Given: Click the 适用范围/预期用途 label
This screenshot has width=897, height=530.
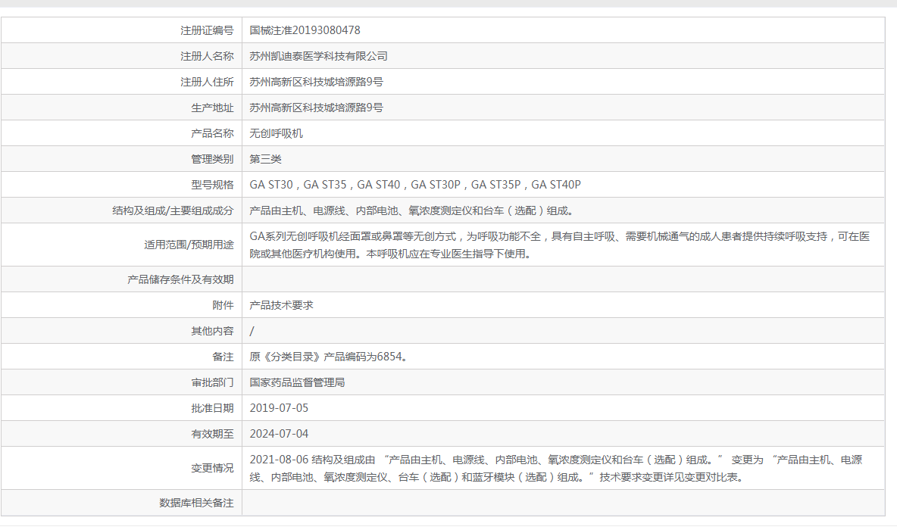Looking at the screenshot, I should tap(189, 245).
